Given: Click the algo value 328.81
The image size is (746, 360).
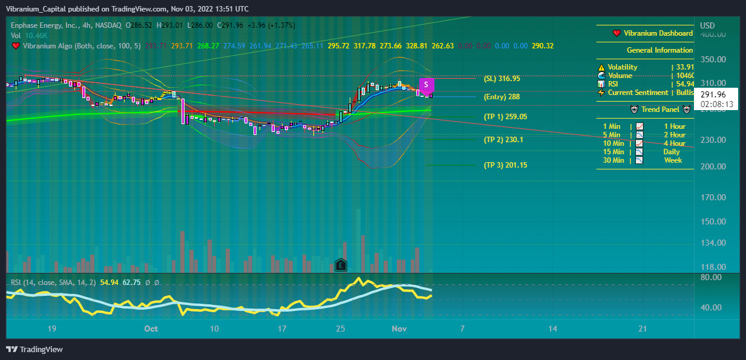Looking at the screenshot, I should coord(416,46).
